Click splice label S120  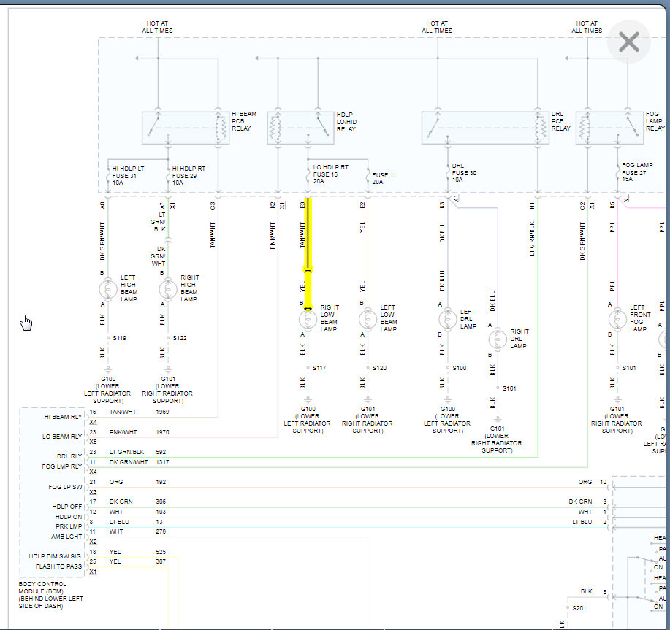point(379,367)
